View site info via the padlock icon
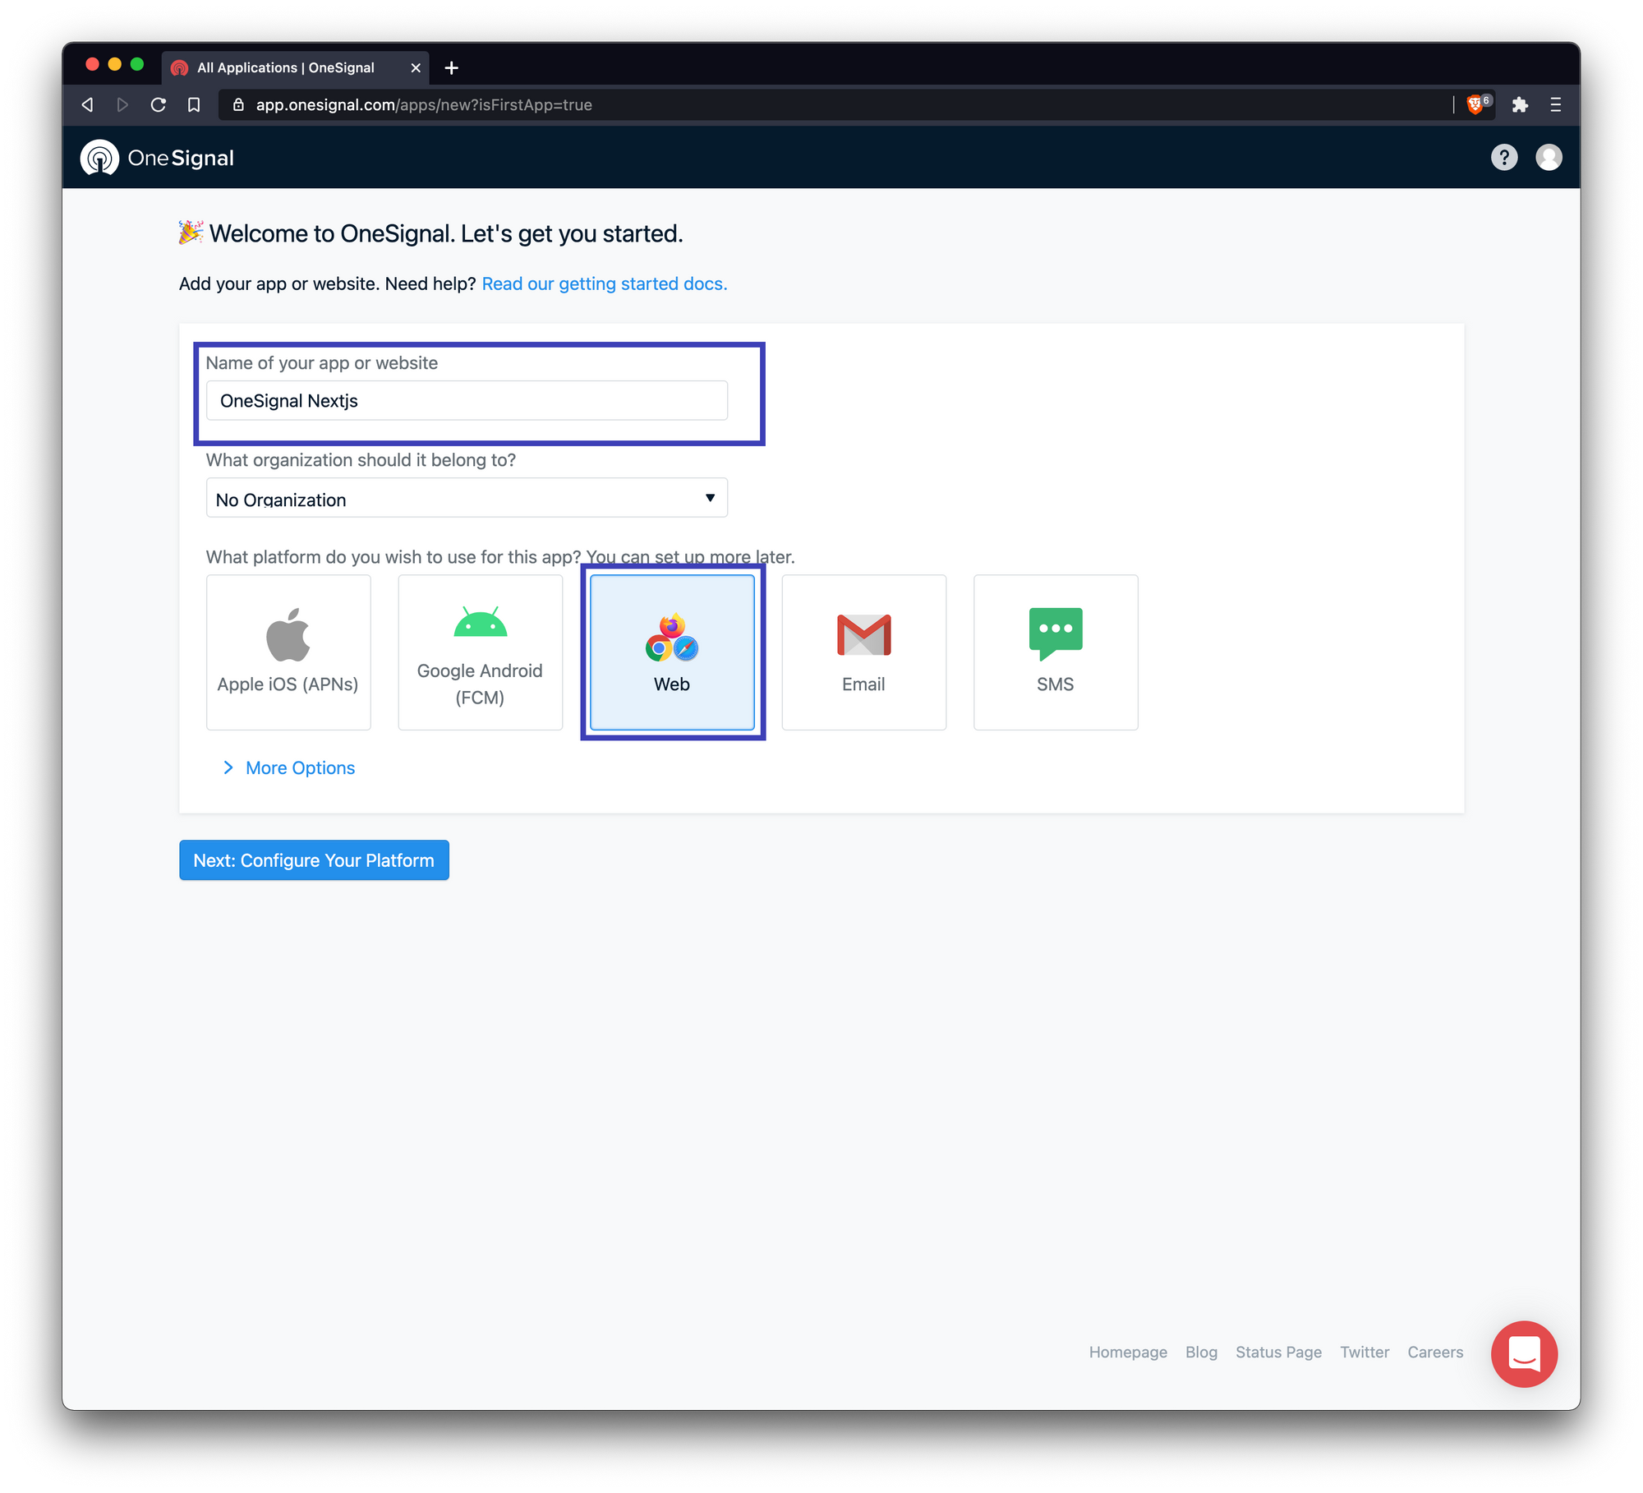This screenshot has height=1493, width=1643. click(238, 104)
